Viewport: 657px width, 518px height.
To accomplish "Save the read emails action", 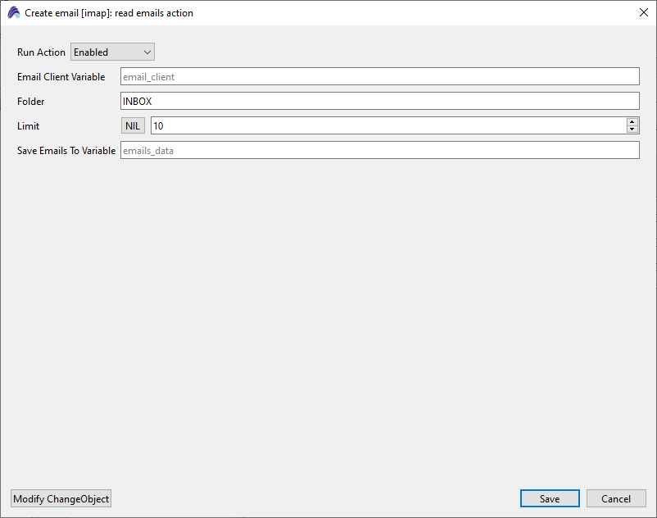I will 550,499.
